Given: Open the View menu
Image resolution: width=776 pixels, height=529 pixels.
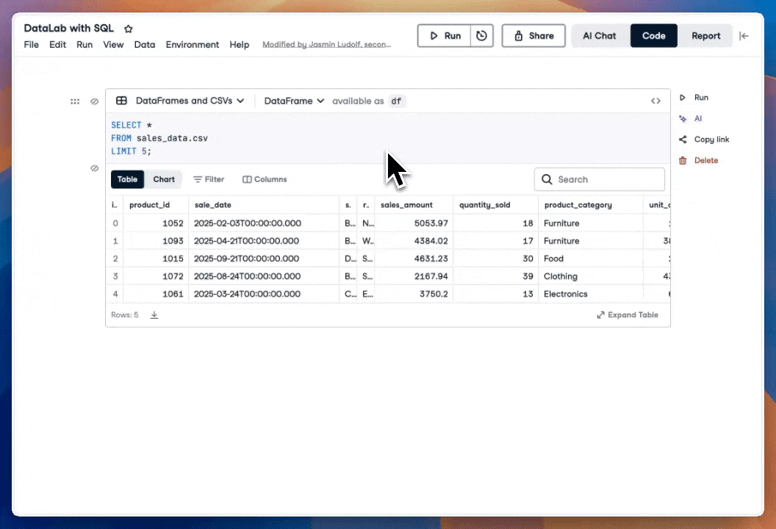Looking at the screenshot, I should tap(113, 45).
